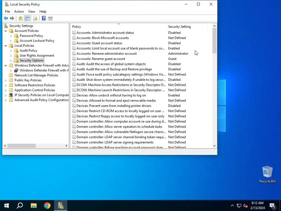
Task: Sort by Security Setting column header
Action: (187, 27)
